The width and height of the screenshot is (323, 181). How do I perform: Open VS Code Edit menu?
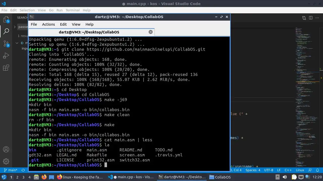coord(13,10)
